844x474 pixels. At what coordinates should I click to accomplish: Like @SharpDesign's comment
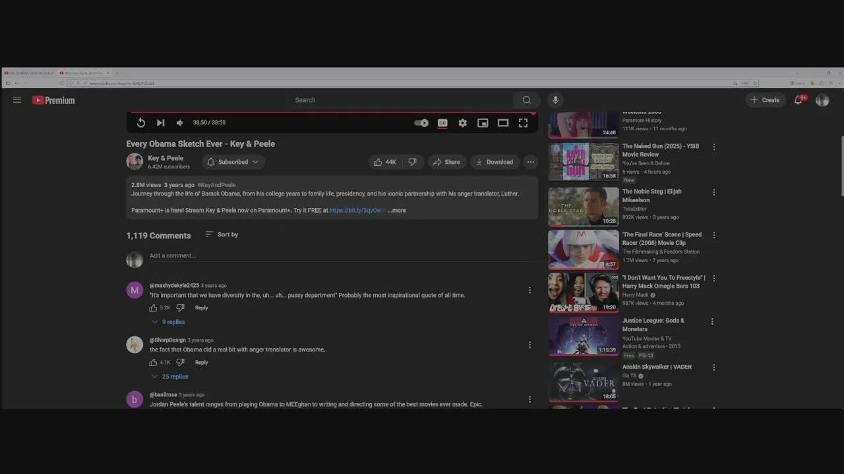[x=153, y=363]
